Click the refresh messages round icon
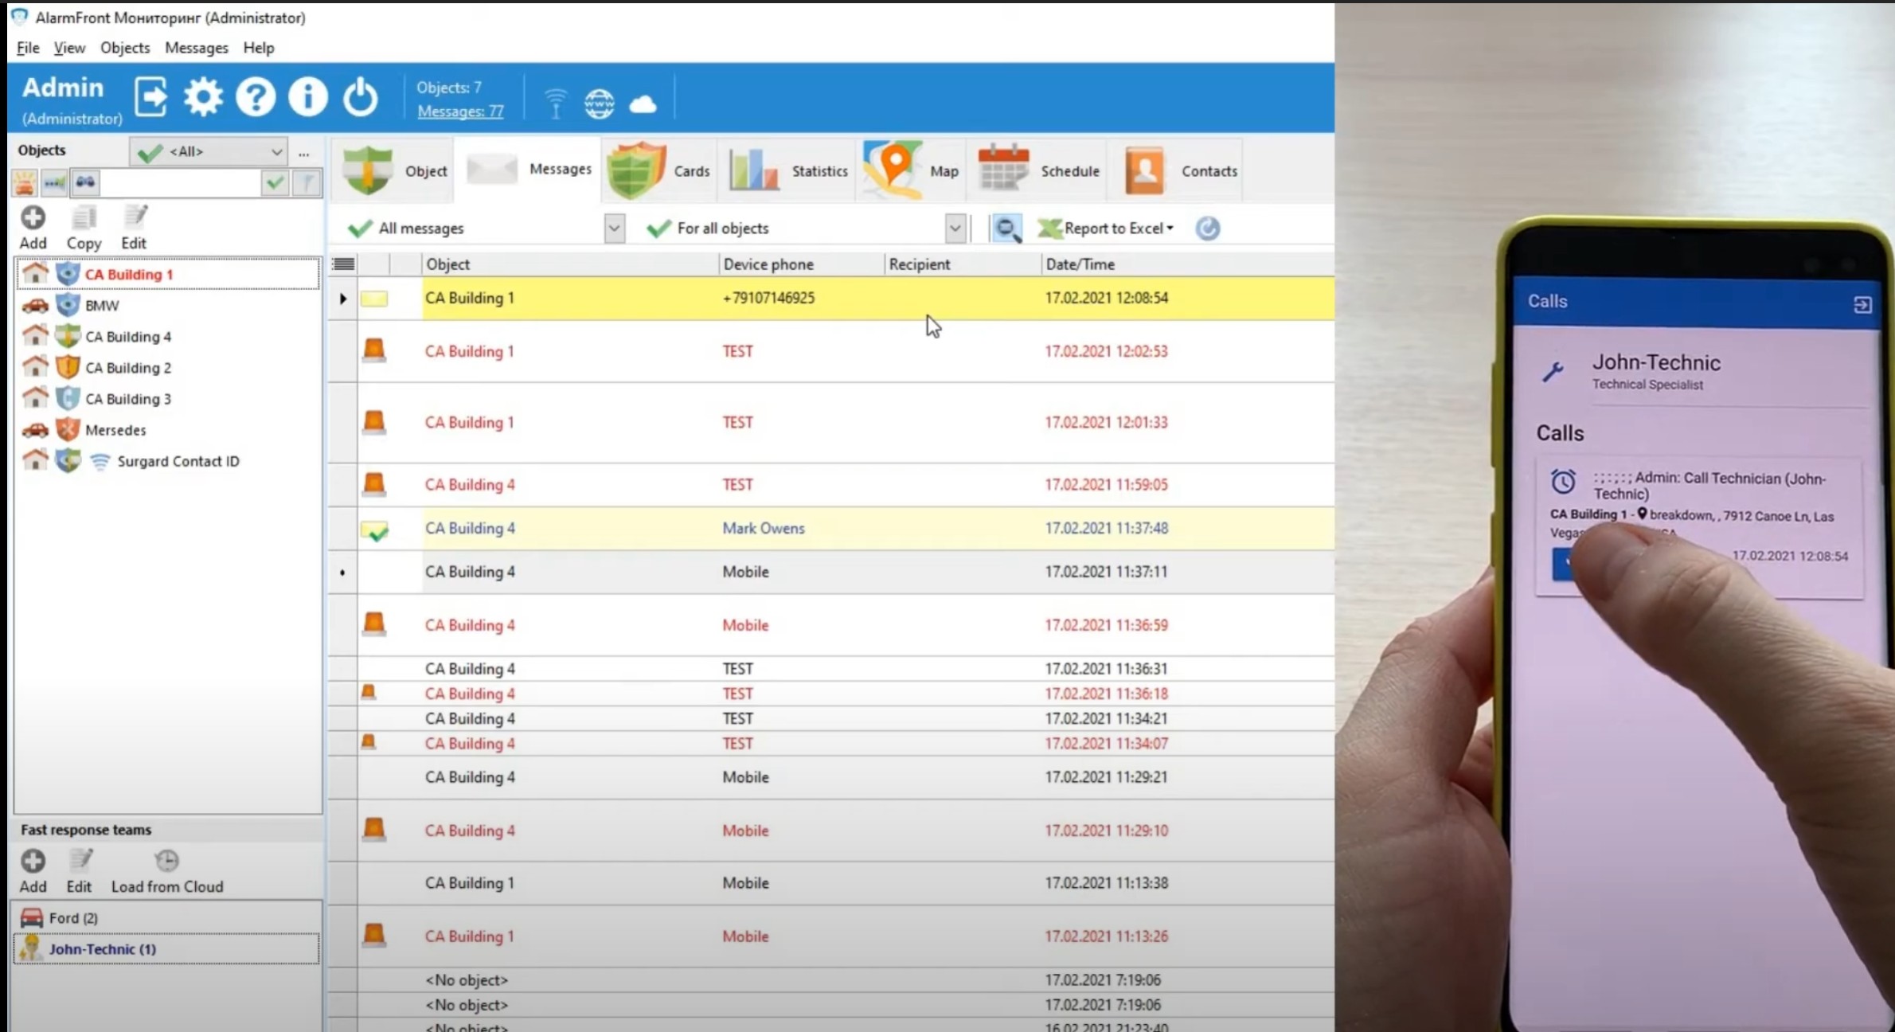Screen dimensions: 1895x1032 click(1207, 229)
